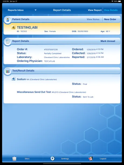124x165 pixels.
Task: Select Reports Inbox label
Action: [x=16, y=10]
